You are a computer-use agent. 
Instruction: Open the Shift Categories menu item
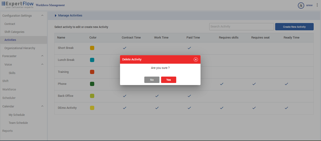coord(14,32)
